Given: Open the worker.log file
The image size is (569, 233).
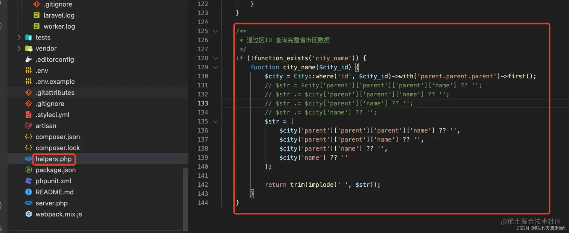Looking at the screenshot, I should pyautogui.click(x=59, y=26).
